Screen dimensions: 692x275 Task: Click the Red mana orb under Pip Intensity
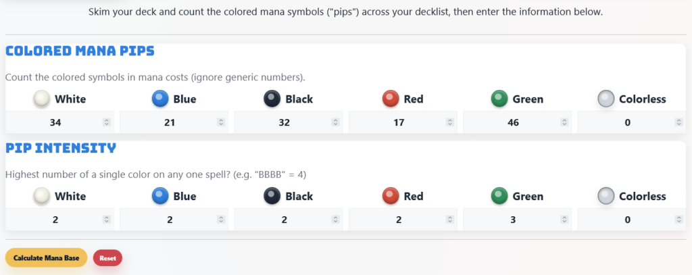click(x=391, y=197)
